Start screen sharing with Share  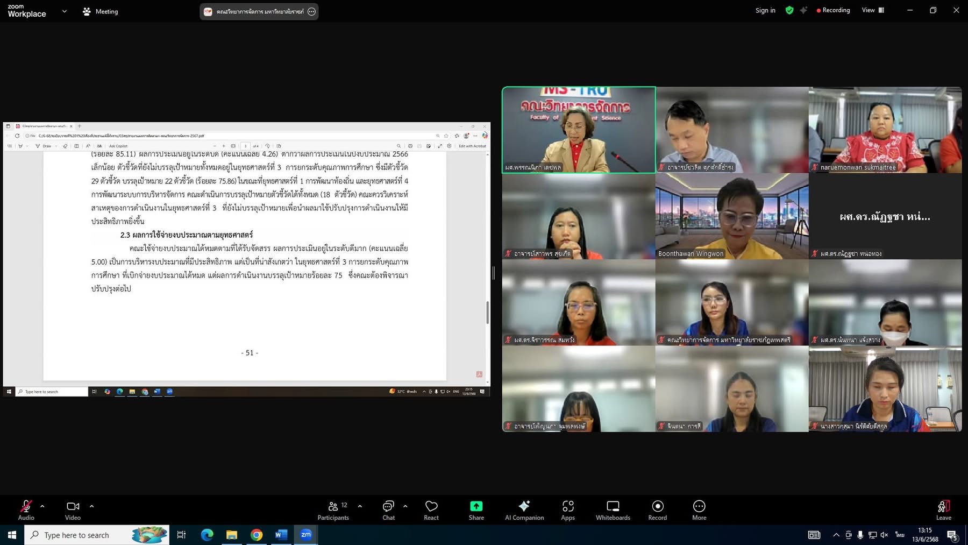point(476,510)
